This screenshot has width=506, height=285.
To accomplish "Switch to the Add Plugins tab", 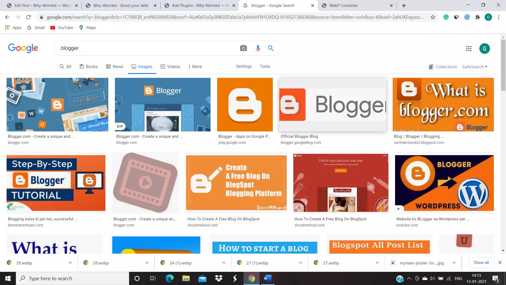I will [x=200, y=6].
